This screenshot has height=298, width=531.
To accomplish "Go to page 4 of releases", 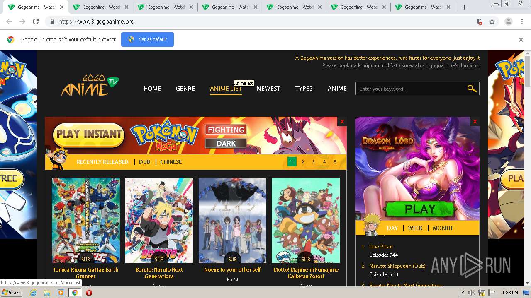I will click(x=324, y=162).
